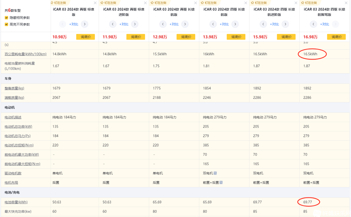This screenshot has height=217, width=351.
Task: Click 询底价 for the 11.98万 model
Action: 136,37
